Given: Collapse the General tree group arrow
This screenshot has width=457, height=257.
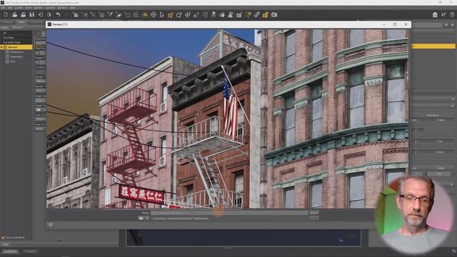Looking at the screenshot, I should (1, 47).
